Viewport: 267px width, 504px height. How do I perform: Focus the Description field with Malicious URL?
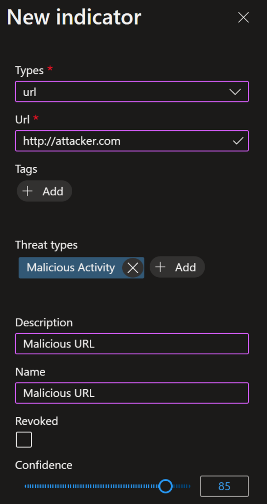[x=132, y=344]
